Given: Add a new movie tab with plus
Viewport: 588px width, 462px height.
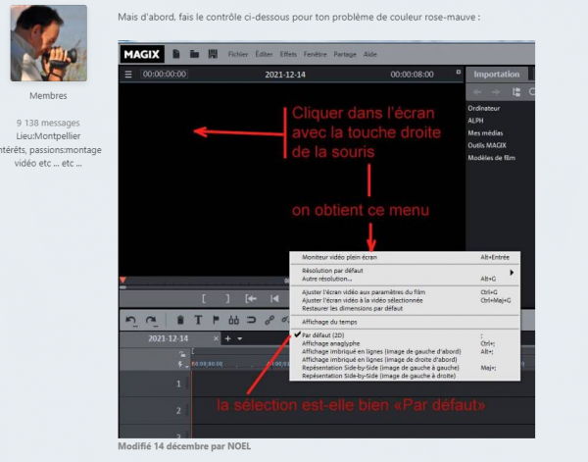Looking at the screenshot, I should (227, 338).
